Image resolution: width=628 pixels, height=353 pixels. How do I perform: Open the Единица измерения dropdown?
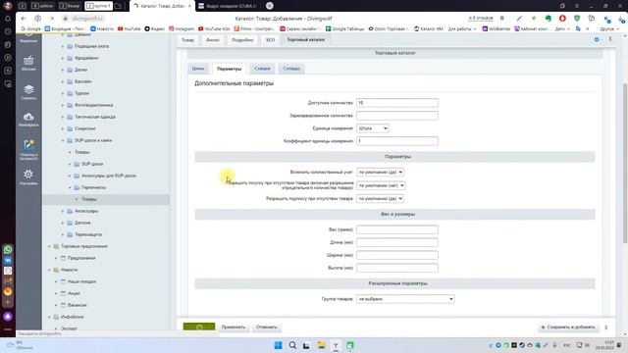(x=373, y=128)
